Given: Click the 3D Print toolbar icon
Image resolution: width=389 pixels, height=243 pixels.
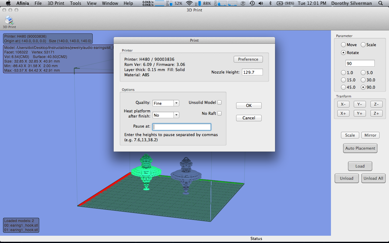Looking at the screenshot, I should tap(9, 22).
